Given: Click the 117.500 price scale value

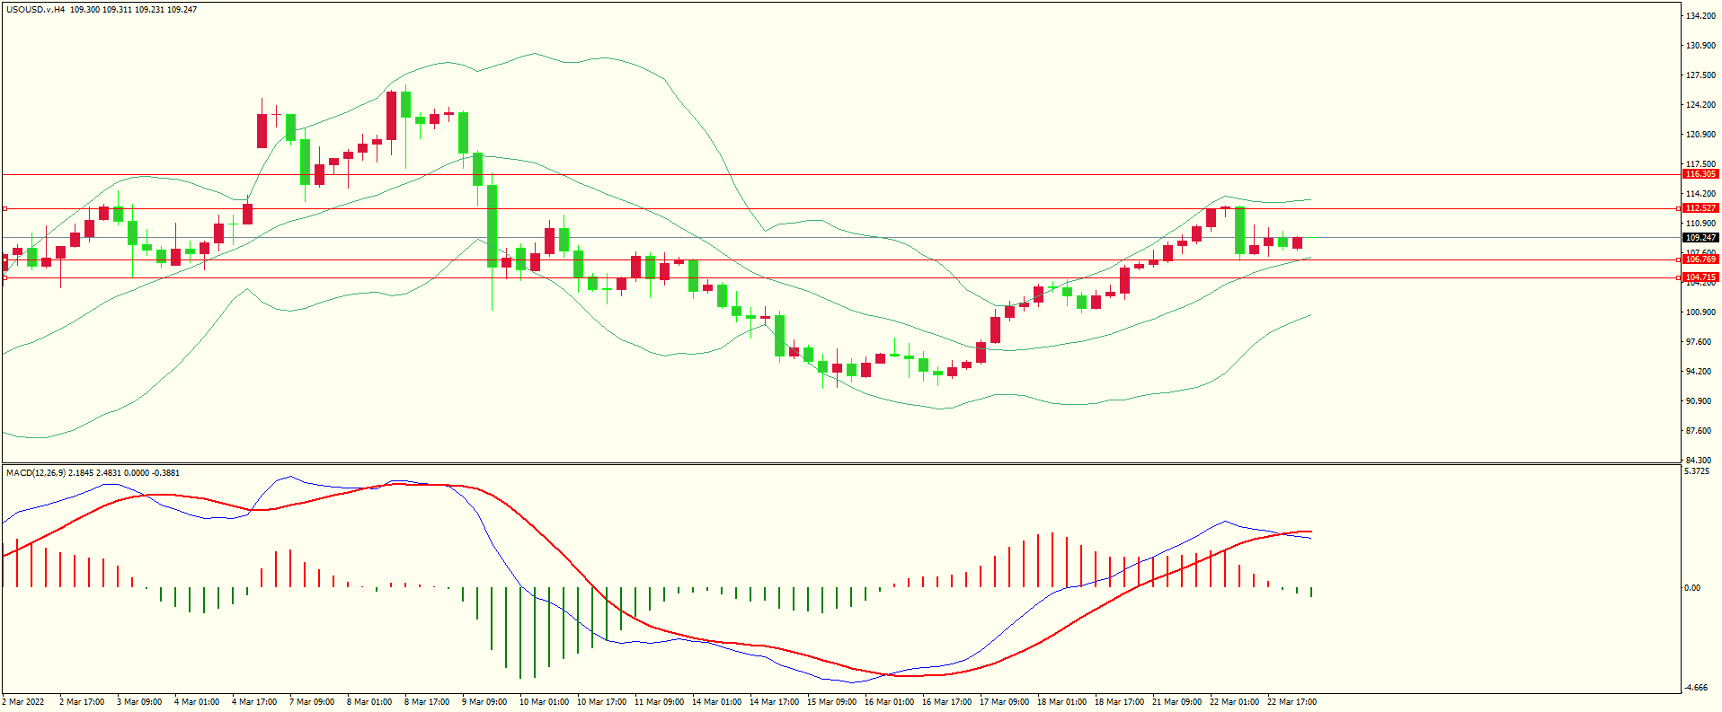Looking at the screenshot, I should pyautogui.click(x=1700, y=164).
